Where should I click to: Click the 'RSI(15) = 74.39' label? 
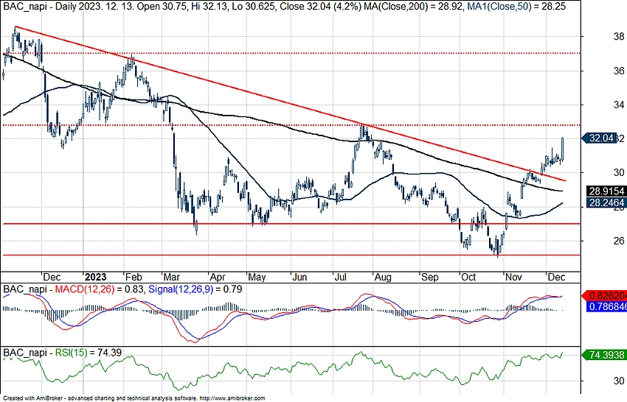(88, 353)
